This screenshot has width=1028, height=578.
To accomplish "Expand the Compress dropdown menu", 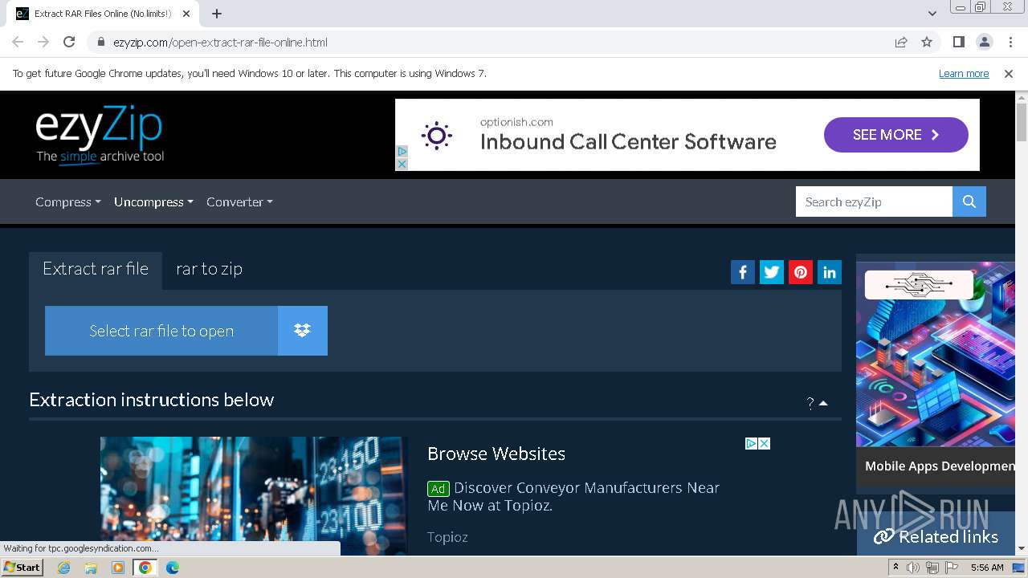I will click(x=68, y=201).
